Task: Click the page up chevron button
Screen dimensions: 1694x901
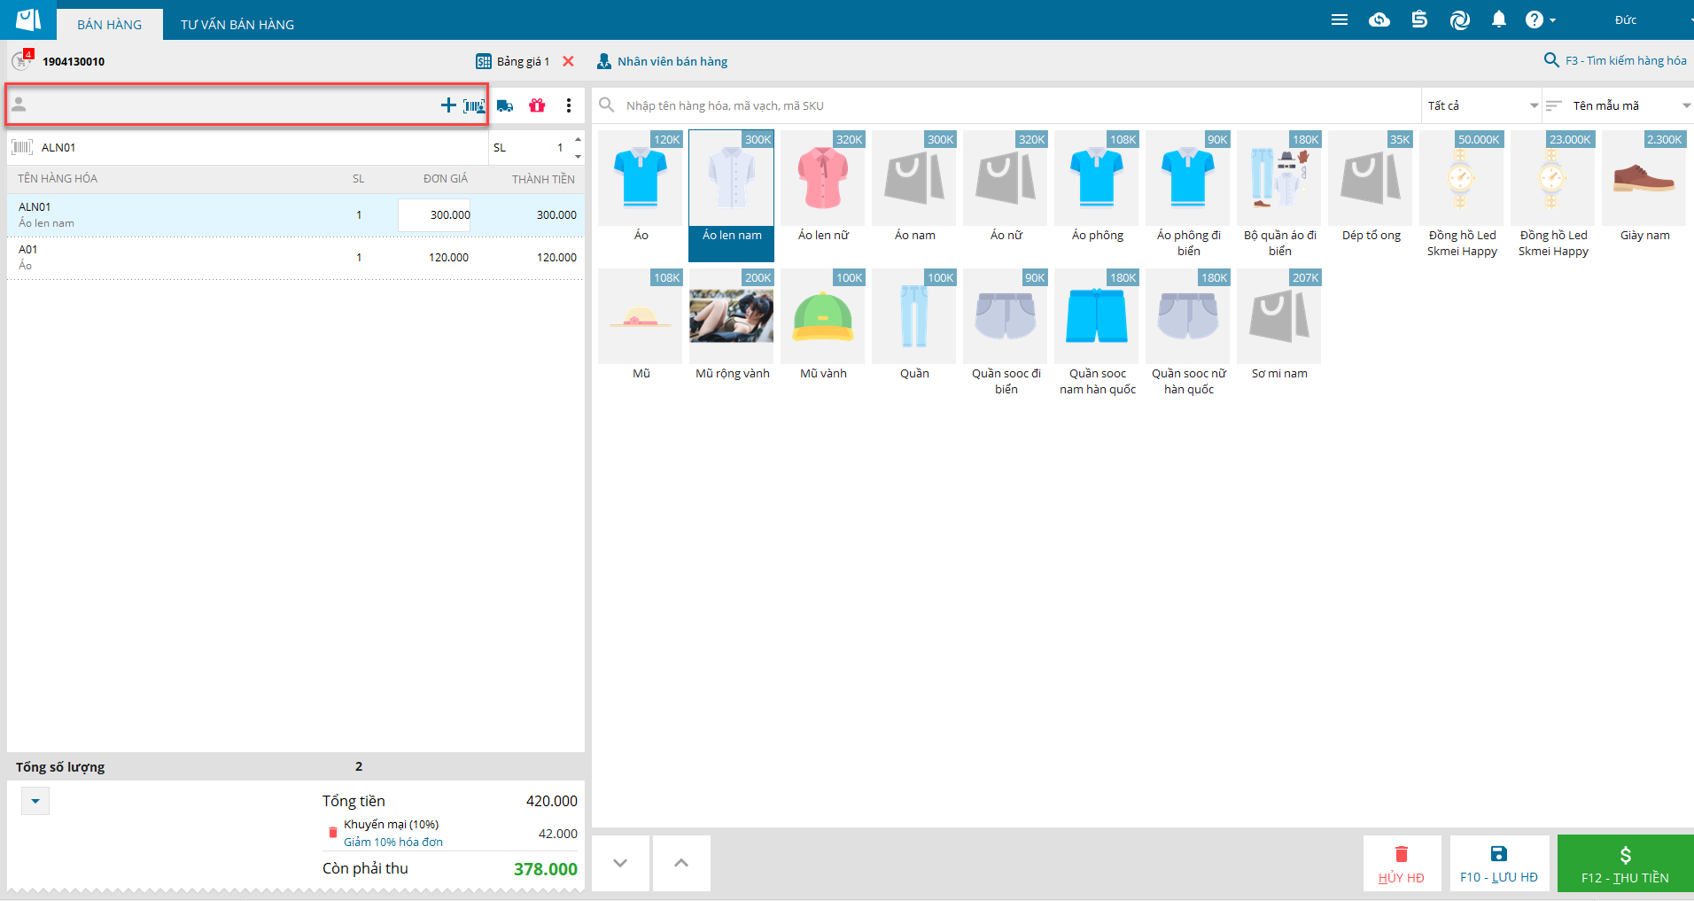Action: 681,863
